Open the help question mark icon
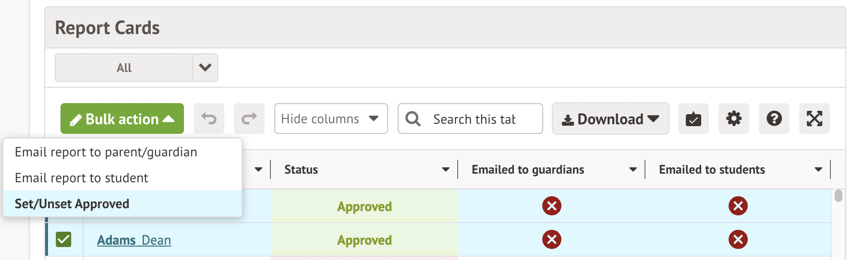Screen dimensions: 852x260 [x=774, y=118]
